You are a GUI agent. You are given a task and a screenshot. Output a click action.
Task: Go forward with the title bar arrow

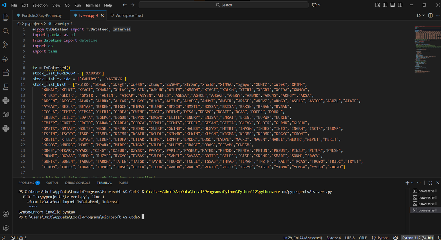coord(132,5)
